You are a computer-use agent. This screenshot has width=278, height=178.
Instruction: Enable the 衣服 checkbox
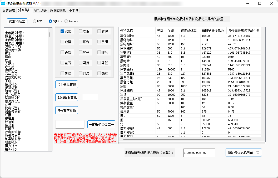(x=81, y=31)
